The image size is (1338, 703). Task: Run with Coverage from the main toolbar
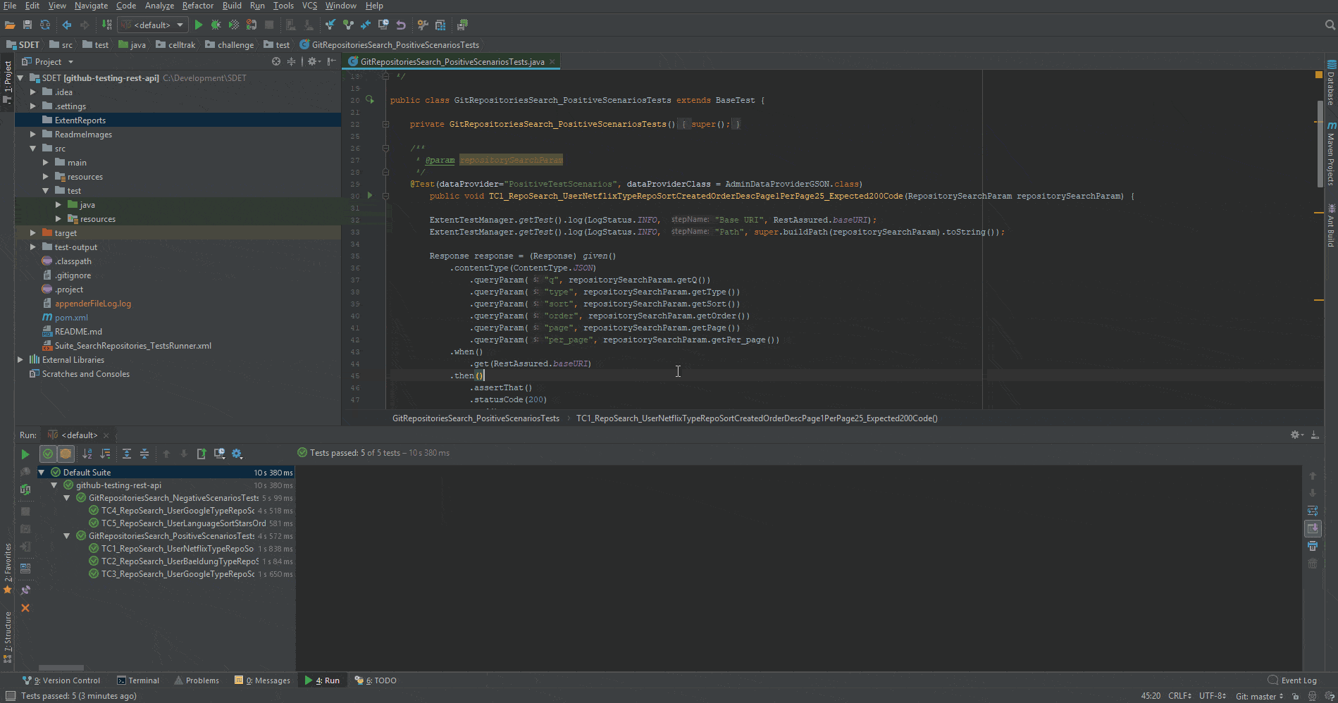(x=234, y=25)
